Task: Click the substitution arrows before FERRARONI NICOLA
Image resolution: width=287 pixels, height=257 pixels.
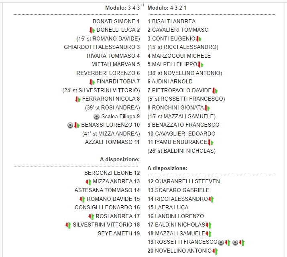Action: coord(78,99)
